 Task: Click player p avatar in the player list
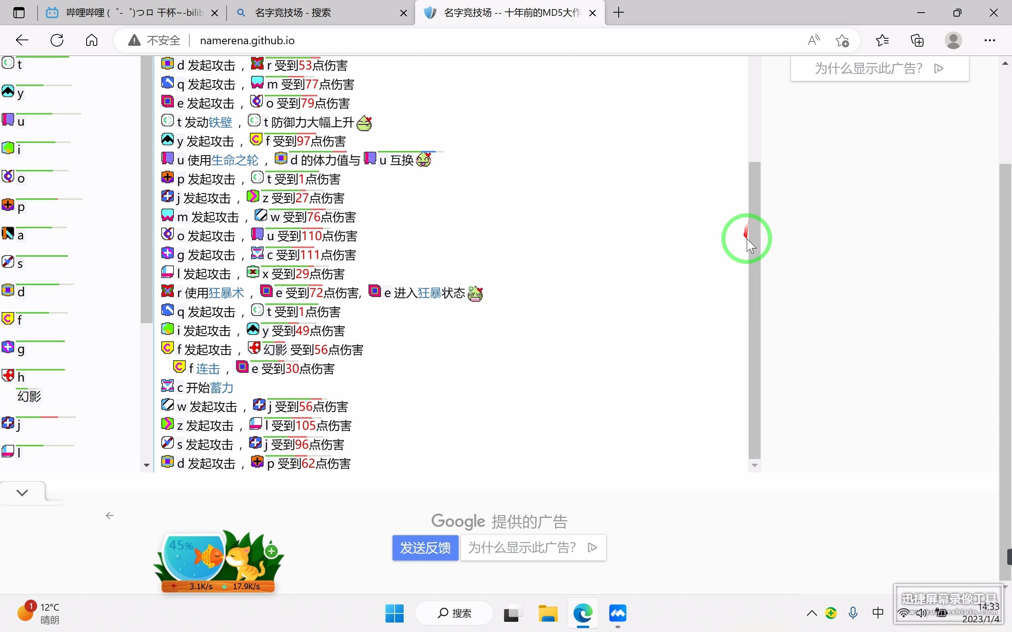[x=8, y=204]
